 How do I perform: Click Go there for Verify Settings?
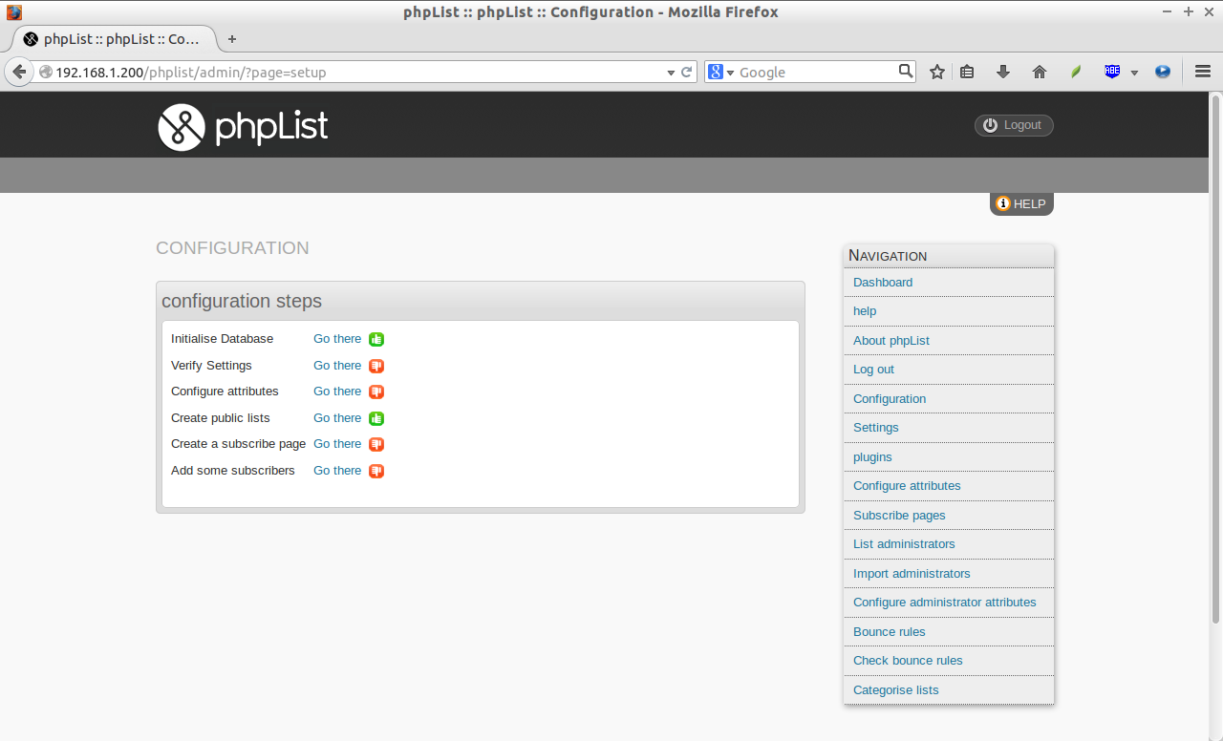[x=337, y=366]
